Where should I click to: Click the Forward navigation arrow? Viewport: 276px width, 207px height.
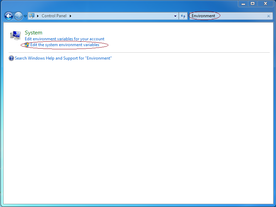pos(18,15)
